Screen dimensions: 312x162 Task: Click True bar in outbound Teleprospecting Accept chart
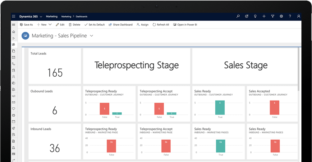(172, 114)
